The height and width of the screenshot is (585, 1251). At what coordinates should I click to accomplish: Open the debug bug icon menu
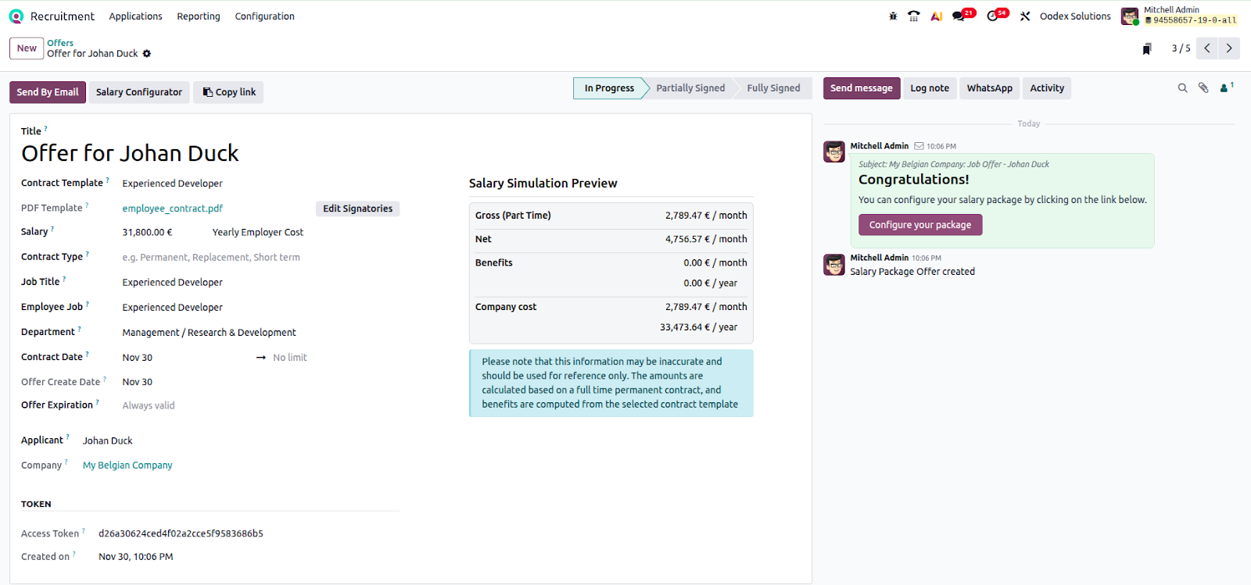tap(893, 16)
